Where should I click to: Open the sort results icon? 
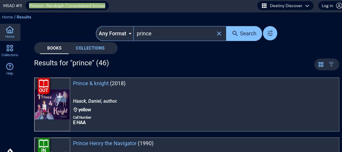click(331, 64)
